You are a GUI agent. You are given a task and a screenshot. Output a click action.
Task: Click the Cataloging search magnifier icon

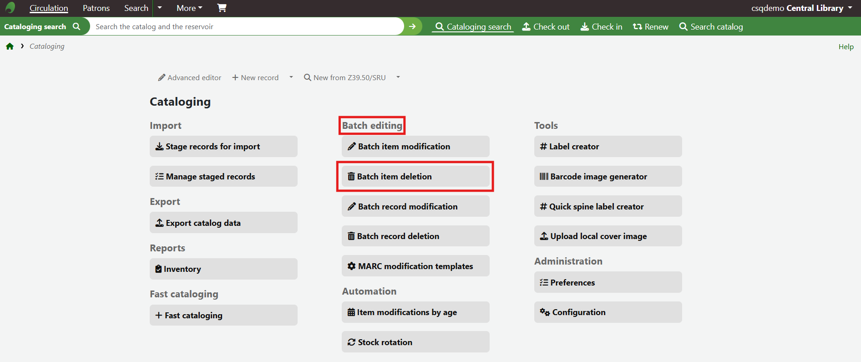[x=76, y=26]
